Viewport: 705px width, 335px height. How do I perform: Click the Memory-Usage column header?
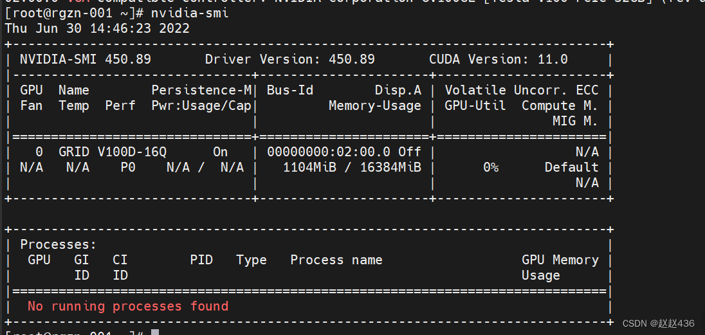[x=374, y=105]
